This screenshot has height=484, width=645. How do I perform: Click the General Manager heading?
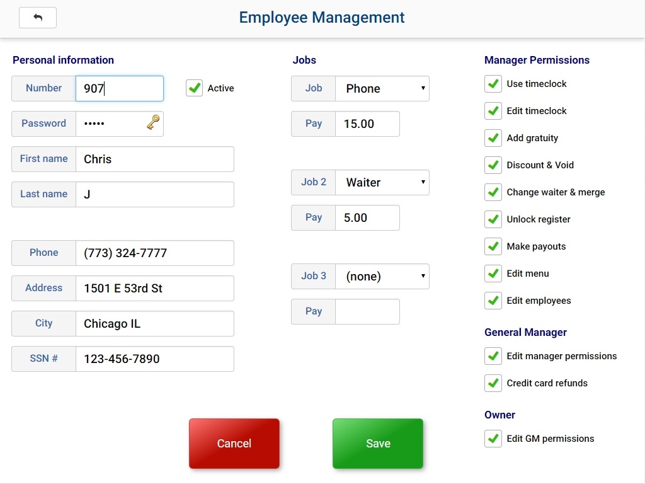525,332
